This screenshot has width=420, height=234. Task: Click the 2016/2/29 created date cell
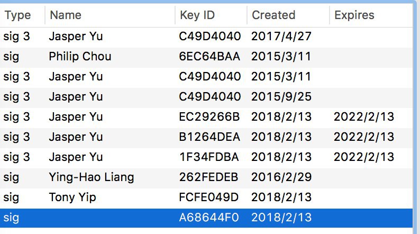pyautogui.click(x=281, y=177)
